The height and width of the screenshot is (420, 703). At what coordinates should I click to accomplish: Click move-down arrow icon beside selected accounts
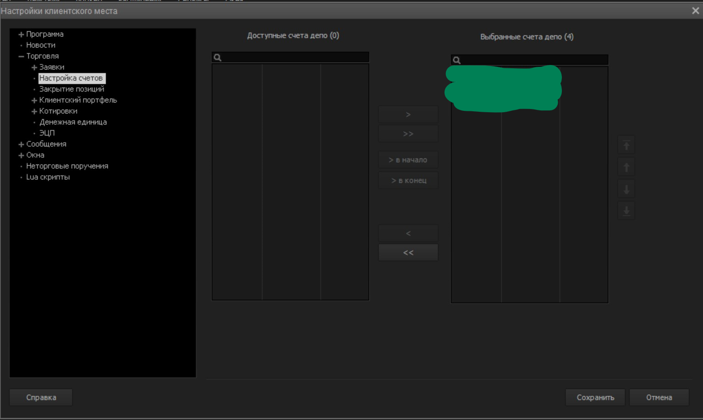click(x=626, y=189)
